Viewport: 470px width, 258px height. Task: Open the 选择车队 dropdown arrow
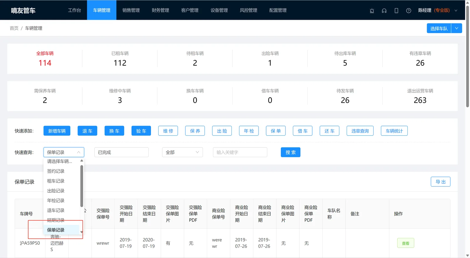click(456, 28)
